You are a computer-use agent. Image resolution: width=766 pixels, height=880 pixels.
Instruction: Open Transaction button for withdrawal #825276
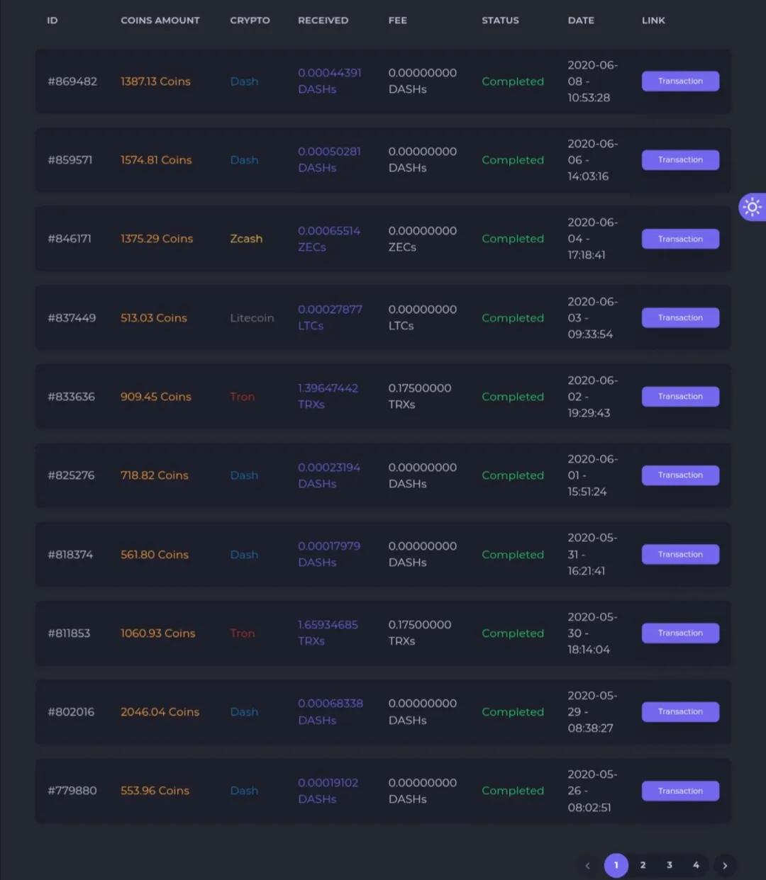pyautogui.click(x=680, y=475)
